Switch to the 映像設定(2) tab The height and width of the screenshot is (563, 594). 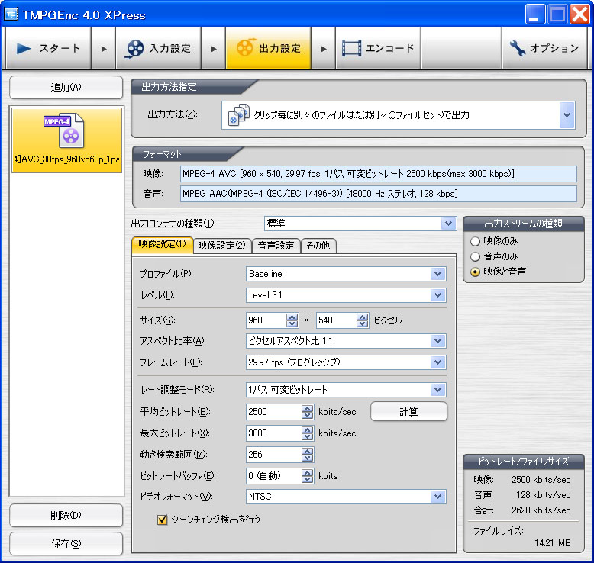coord(222,246)
